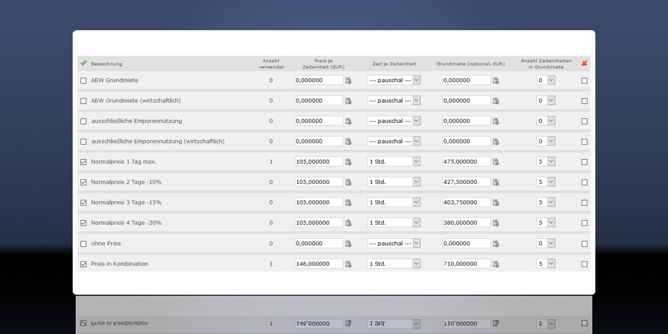Click the 710,000000 Grundmiete input field

(x=467, y=264)
